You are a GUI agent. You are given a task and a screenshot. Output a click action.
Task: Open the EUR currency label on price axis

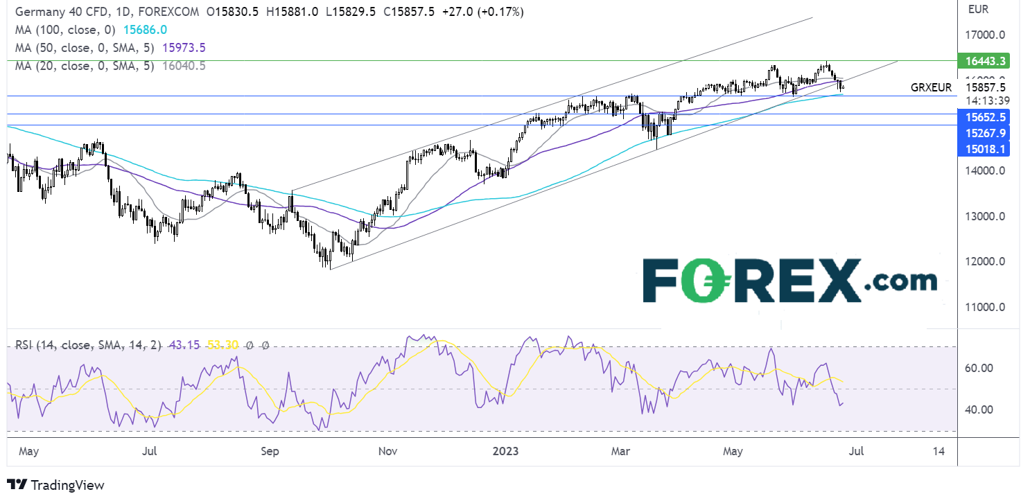[x=978, y=10]
